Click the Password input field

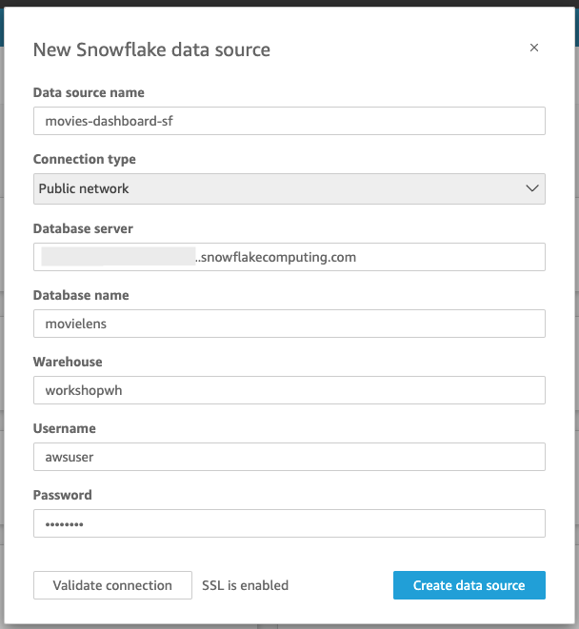tap(289, 523)
